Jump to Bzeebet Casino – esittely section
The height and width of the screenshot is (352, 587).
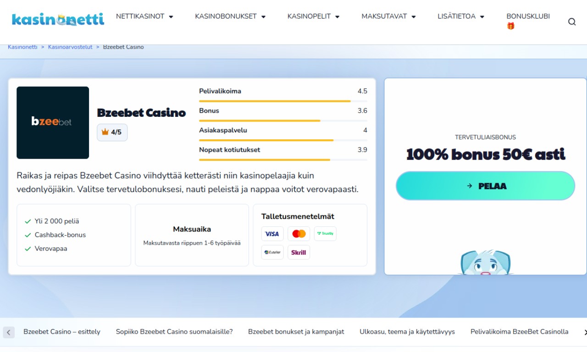62,332
